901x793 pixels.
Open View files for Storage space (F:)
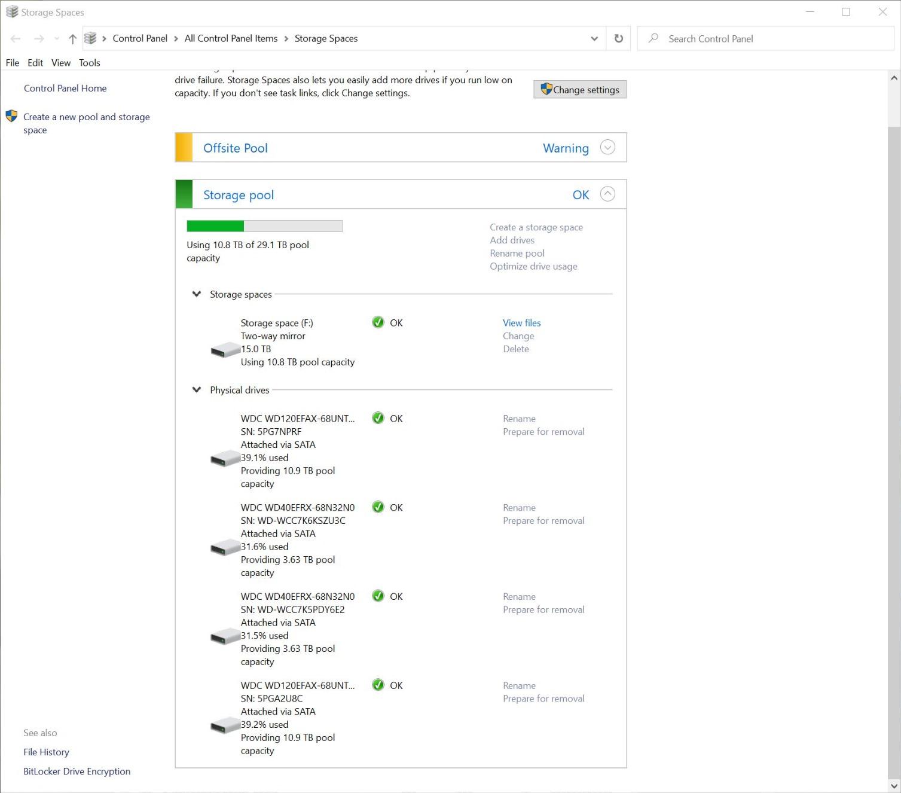coord(522,323)
